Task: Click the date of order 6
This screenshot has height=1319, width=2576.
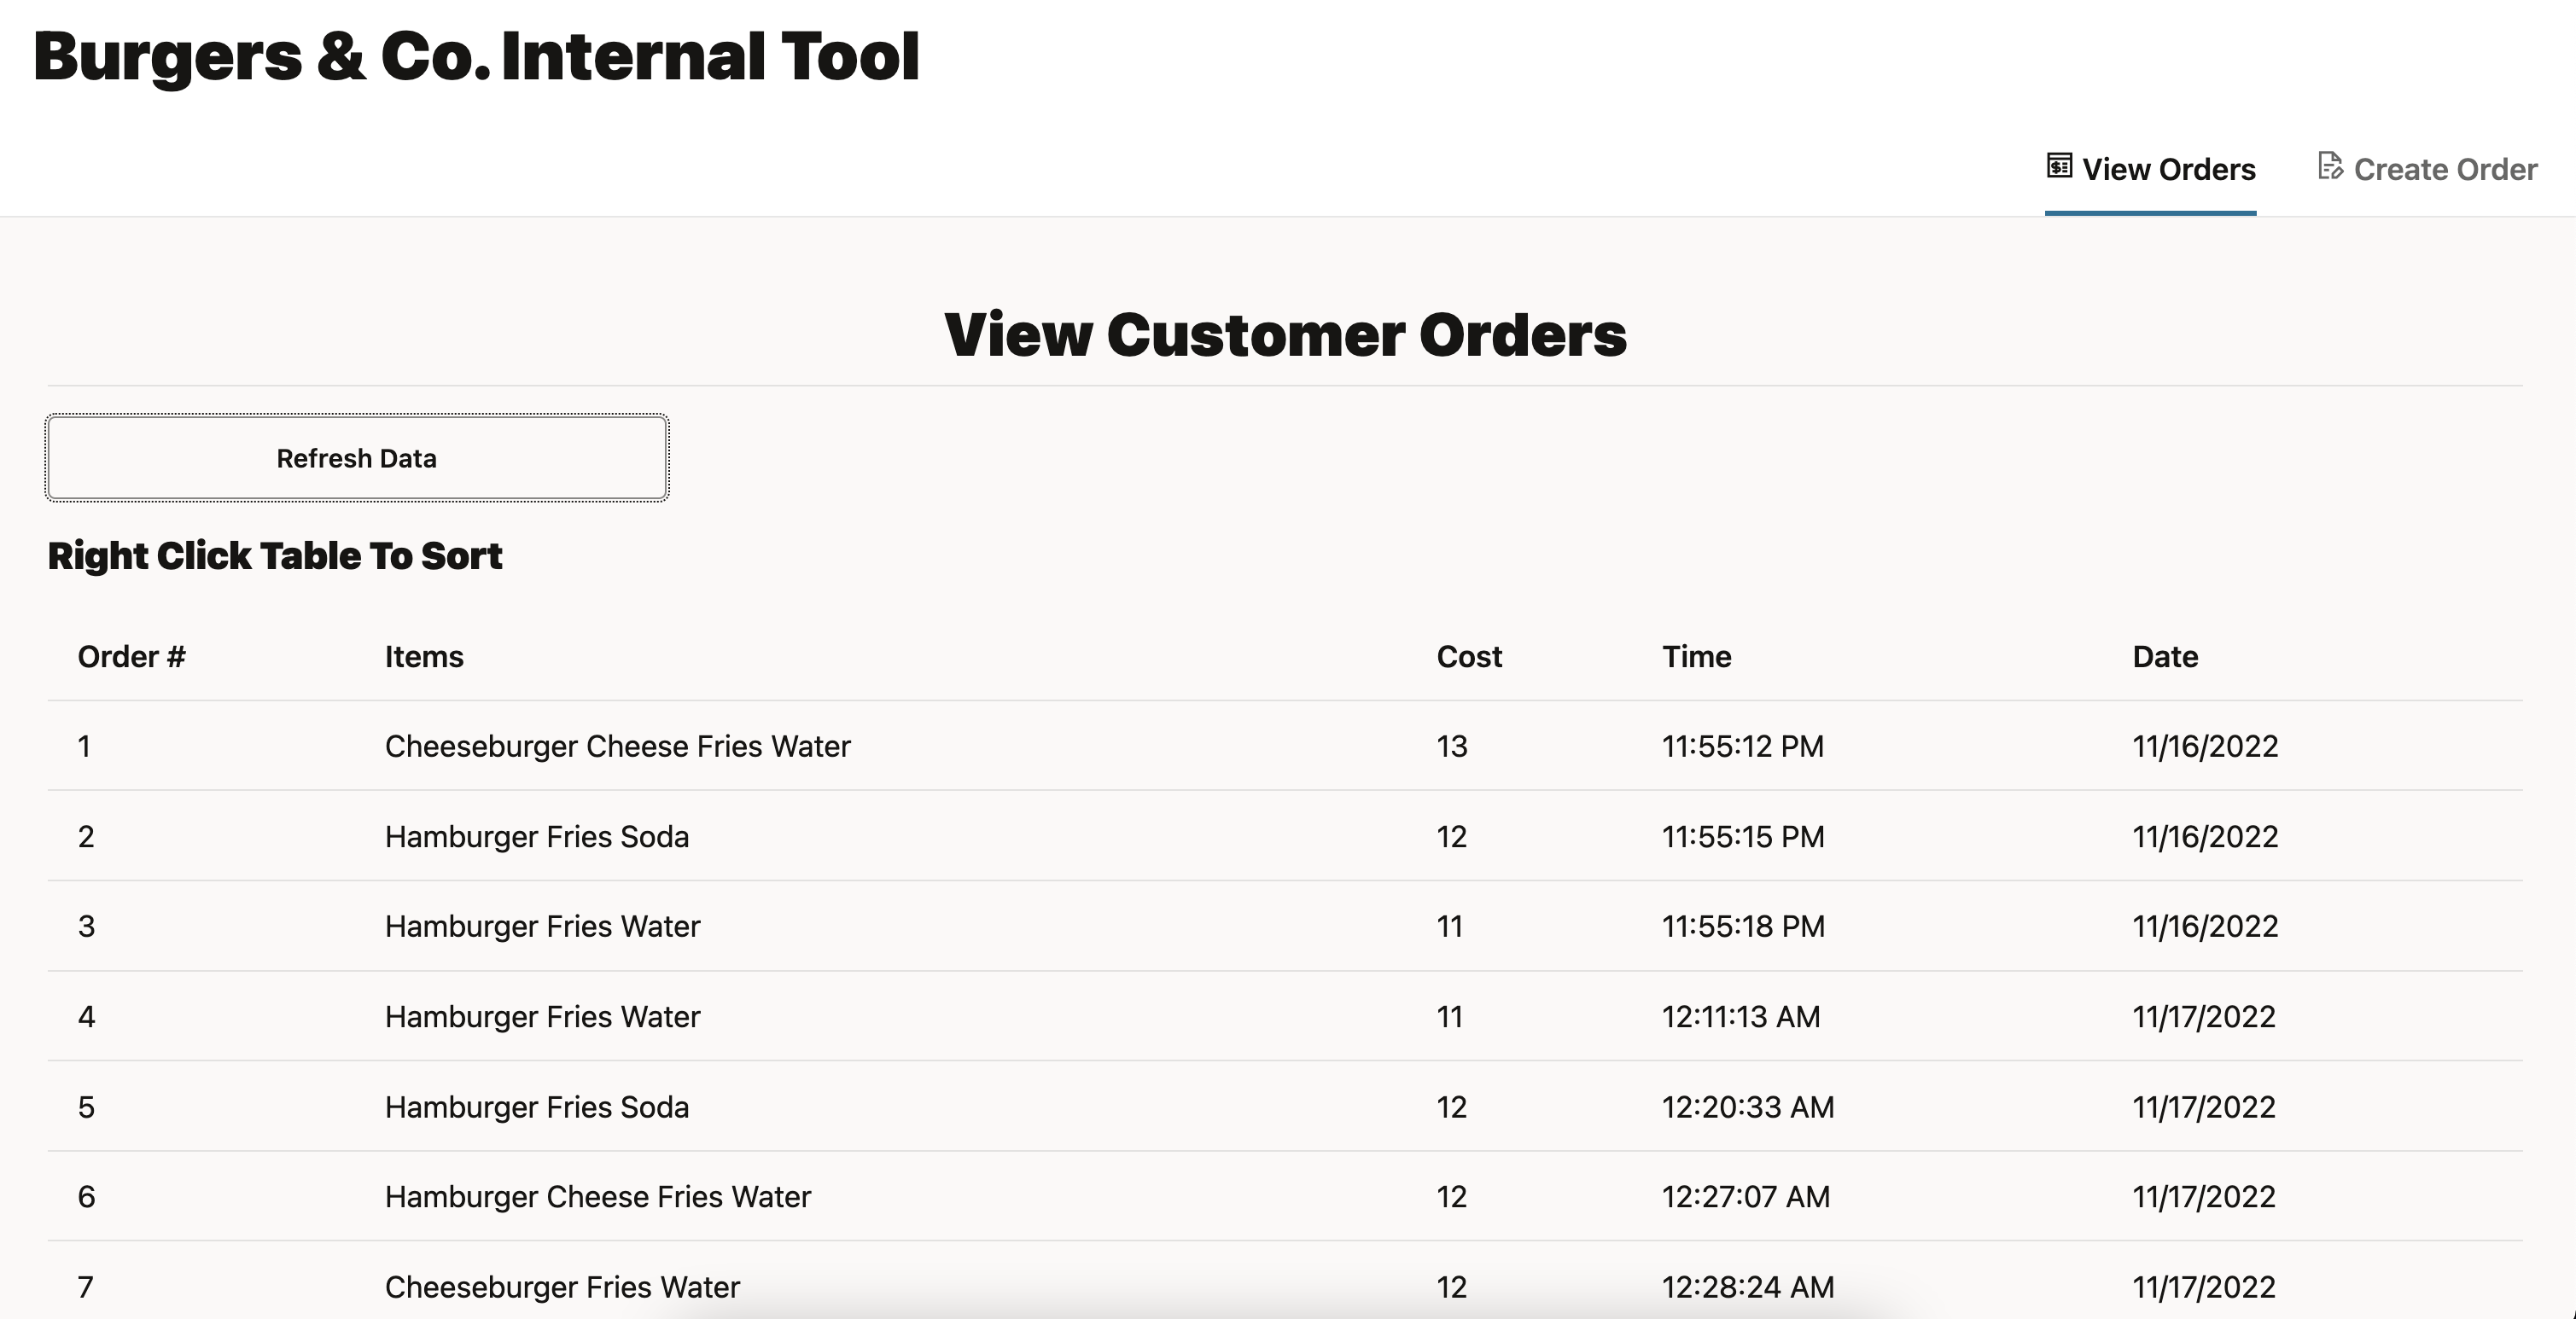Action: 2204,1197
